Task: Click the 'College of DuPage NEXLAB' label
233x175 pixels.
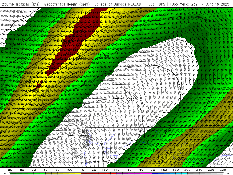Action: pos(117,4)
